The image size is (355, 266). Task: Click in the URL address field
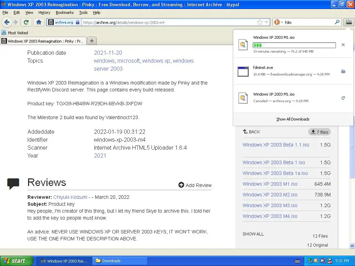click(169, 22)
